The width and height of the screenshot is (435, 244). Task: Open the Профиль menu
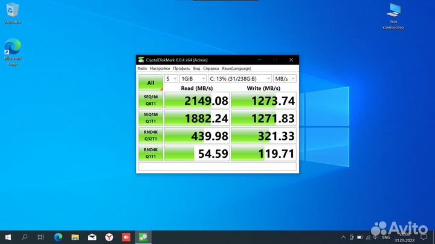click(181, 68)
